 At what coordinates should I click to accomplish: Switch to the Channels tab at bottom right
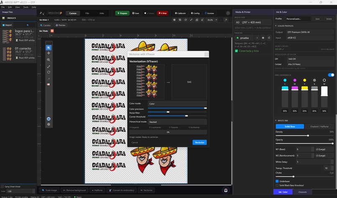pos(302,192)
